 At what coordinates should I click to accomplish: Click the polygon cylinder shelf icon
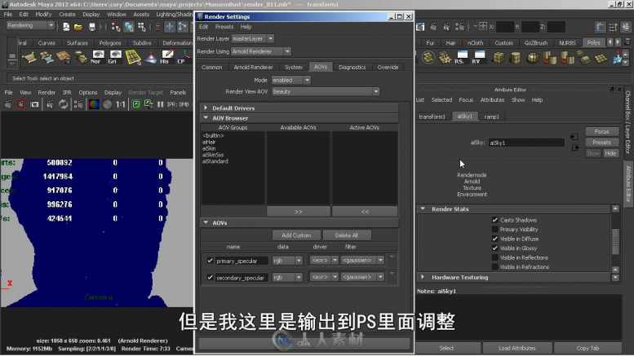[516, 58]
